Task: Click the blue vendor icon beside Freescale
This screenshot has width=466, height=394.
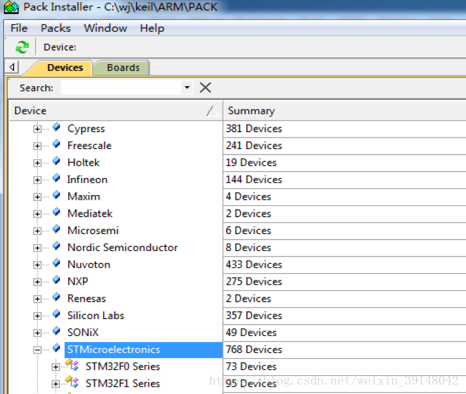Action: click(57, 144)
